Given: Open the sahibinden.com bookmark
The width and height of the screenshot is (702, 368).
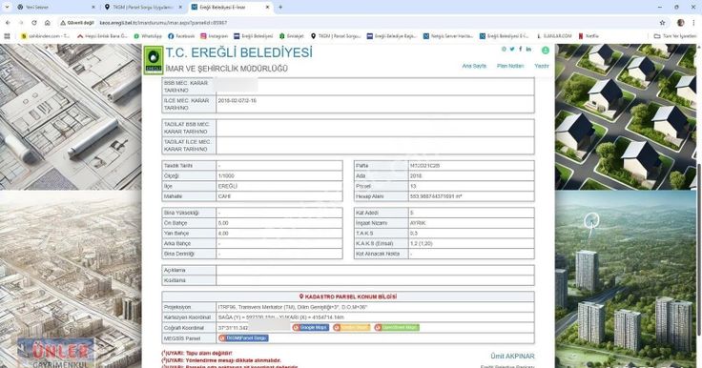Looking at the screenshot, I should tap(46, 36).
